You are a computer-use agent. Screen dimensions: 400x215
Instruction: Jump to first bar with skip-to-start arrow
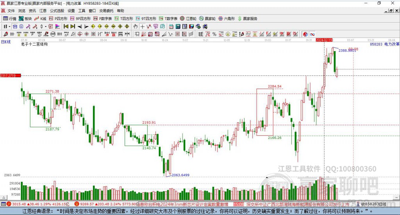(66, 27)
